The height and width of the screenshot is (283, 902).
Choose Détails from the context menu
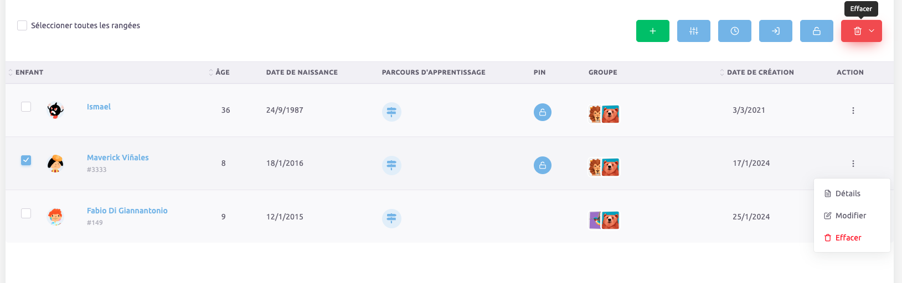click(x=847, y=193)
